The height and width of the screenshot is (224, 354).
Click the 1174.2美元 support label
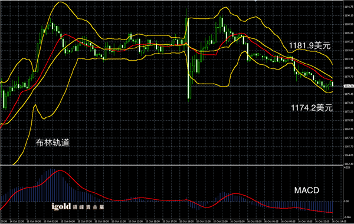coord(312,108)
